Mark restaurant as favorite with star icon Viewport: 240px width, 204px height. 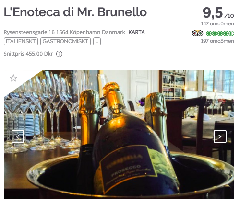click(x=13, y=78)
